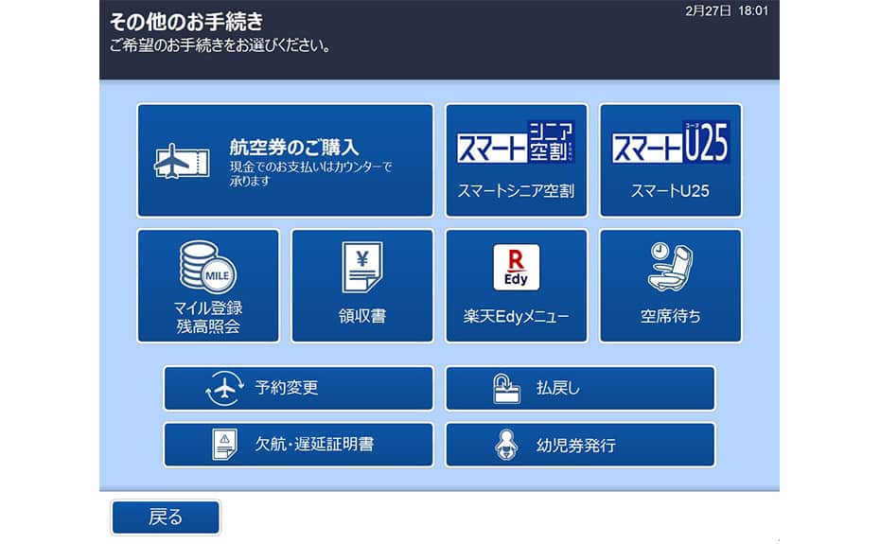The width and height of the screenshot is (880, 544).
Task: Open the 領収書 receipt label
Action: coord(361,317)
